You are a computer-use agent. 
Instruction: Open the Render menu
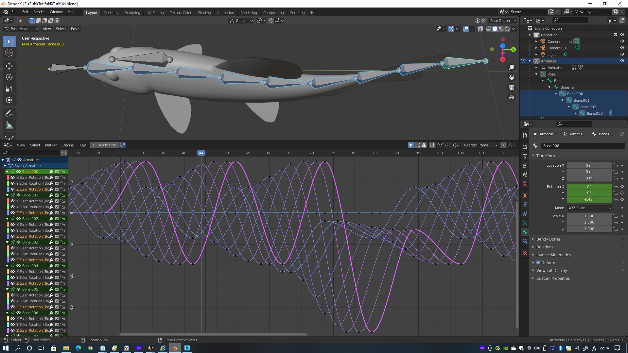[x=39, y=12]
